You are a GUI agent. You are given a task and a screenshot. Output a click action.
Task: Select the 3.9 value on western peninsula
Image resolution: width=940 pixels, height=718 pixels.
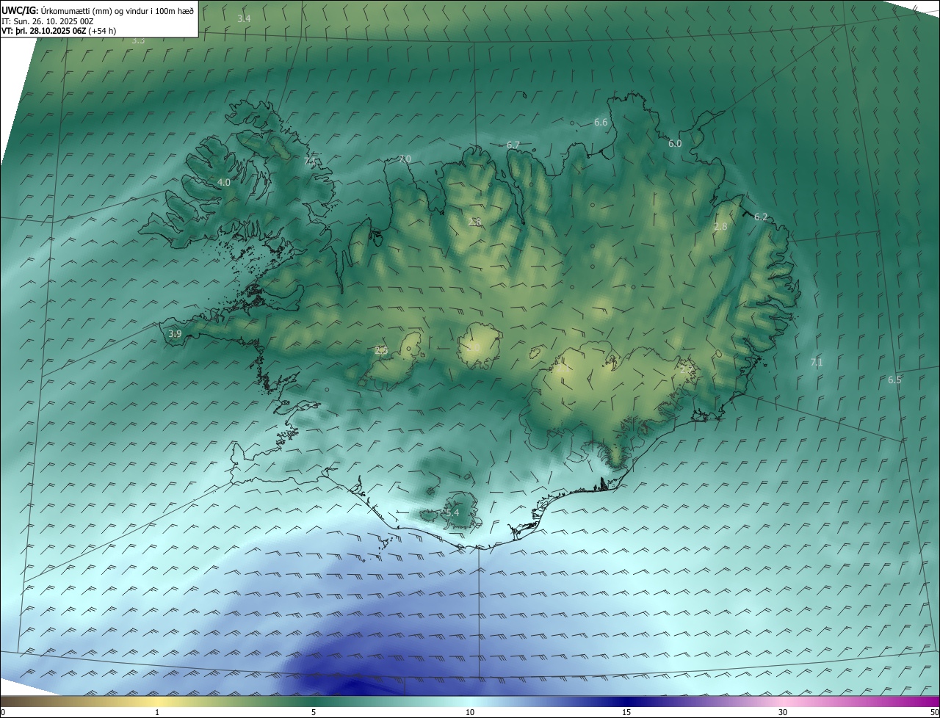[x=175, y=334]
